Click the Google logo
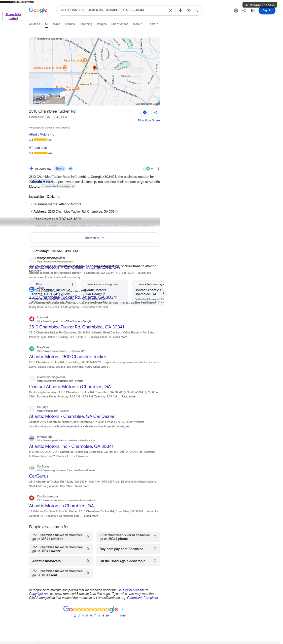Image resolution: width=283 pixels, height=644 pixels. coord(38,10)
